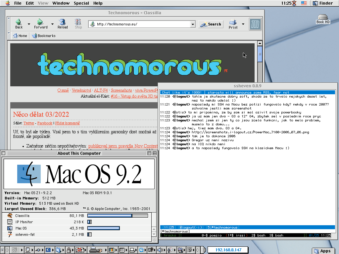Follow the Screenshots link on the page
Viewport: 339px width, 254px height.
[x=121, y=90]
